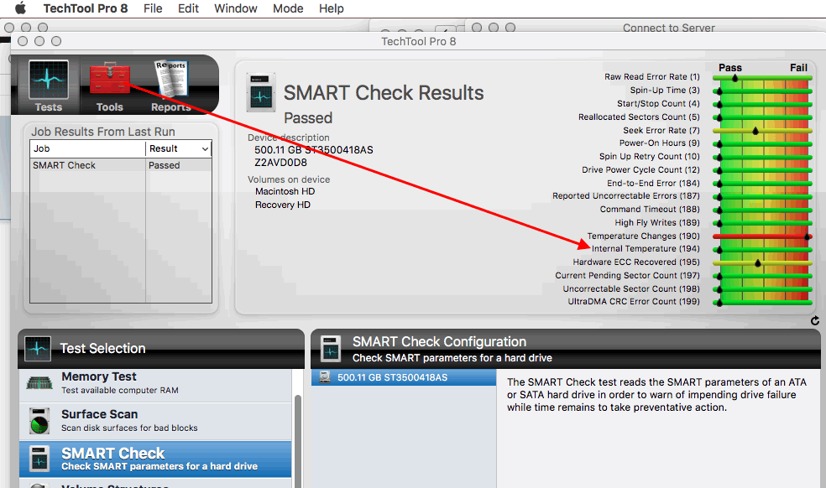Open the TechTool Pro 8 menu
The height and width of the screenshot is (488, 826).
coord(86,8)
